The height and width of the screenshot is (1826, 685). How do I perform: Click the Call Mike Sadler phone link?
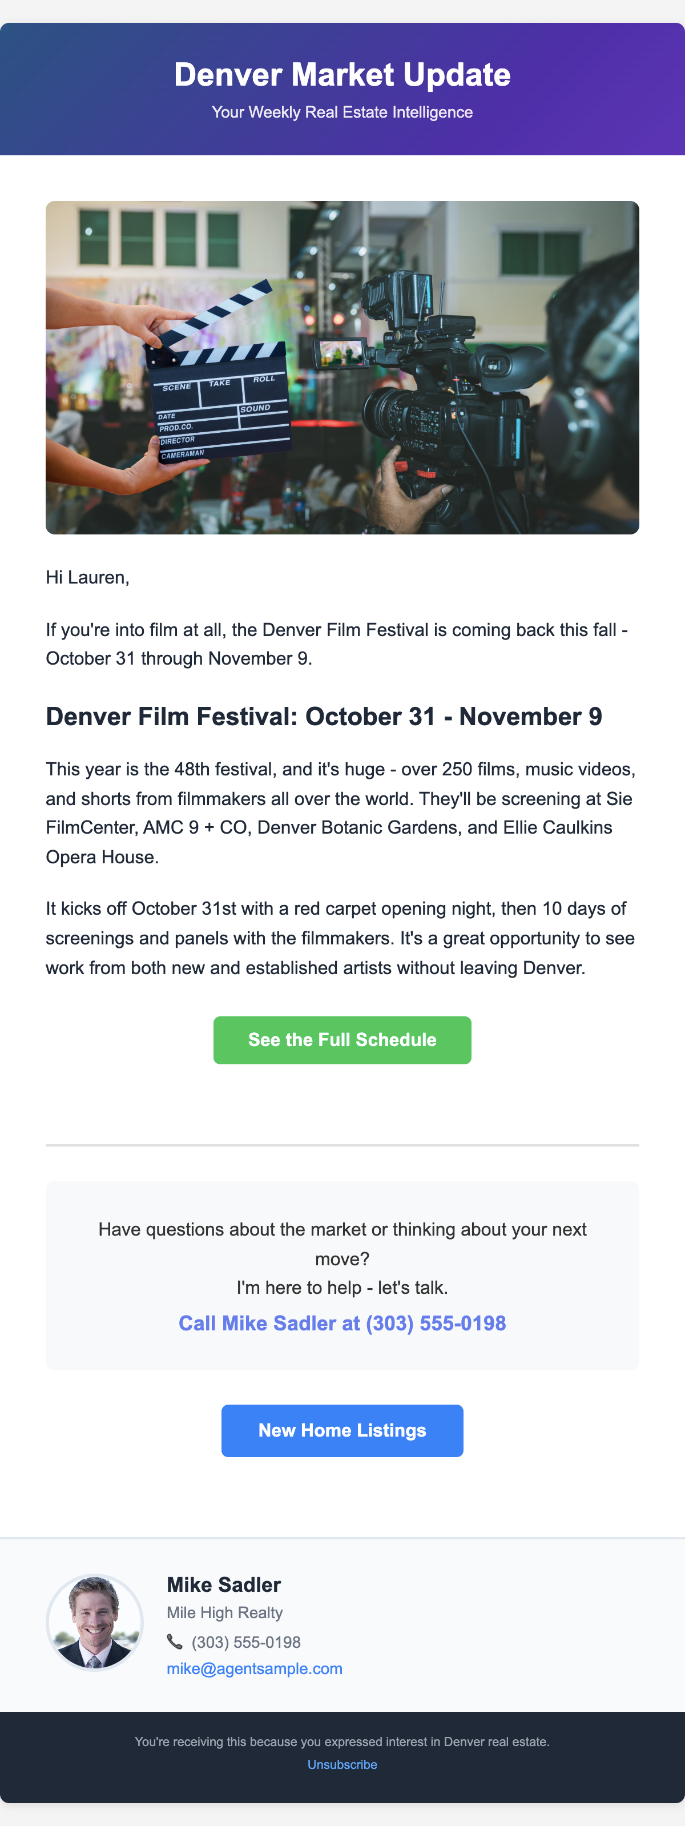(x=342, y=1324)
